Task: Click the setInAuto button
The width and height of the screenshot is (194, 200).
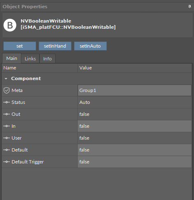Action: pyautogui.click(x=90, y=46)
